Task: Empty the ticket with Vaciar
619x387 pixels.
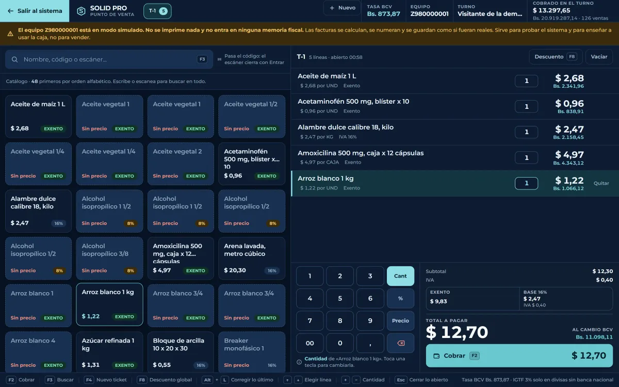Action: click(599, 57)
